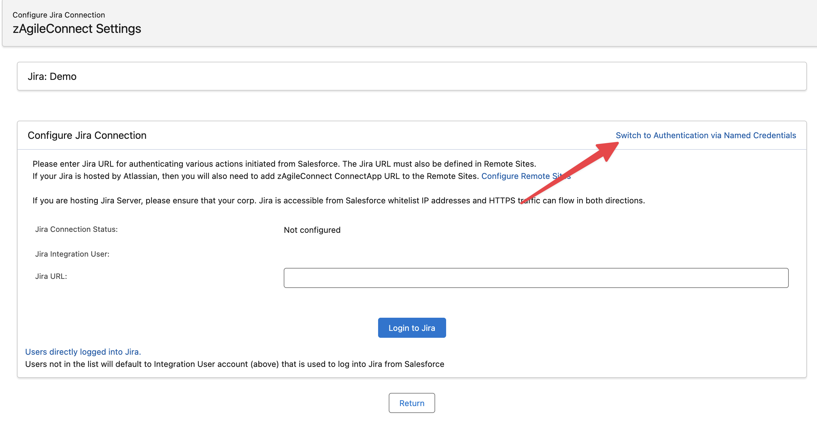Click the 'Users not in the list' note

click(235, 364)
